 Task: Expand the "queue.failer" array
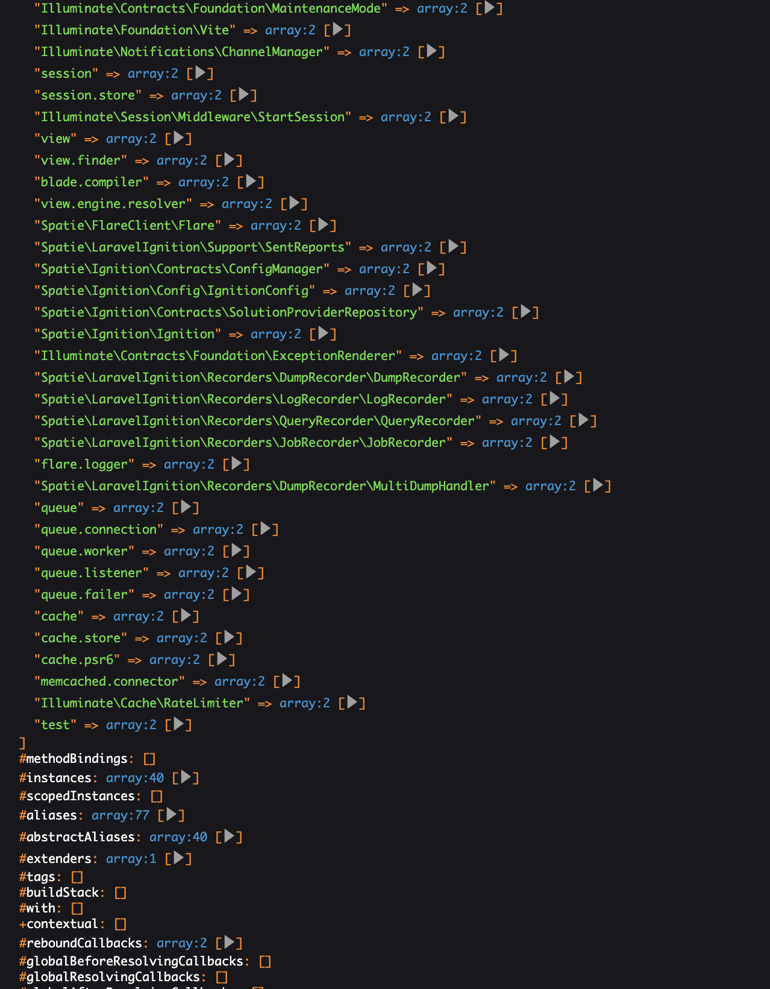pyautogui.click(x=237, y=595)
